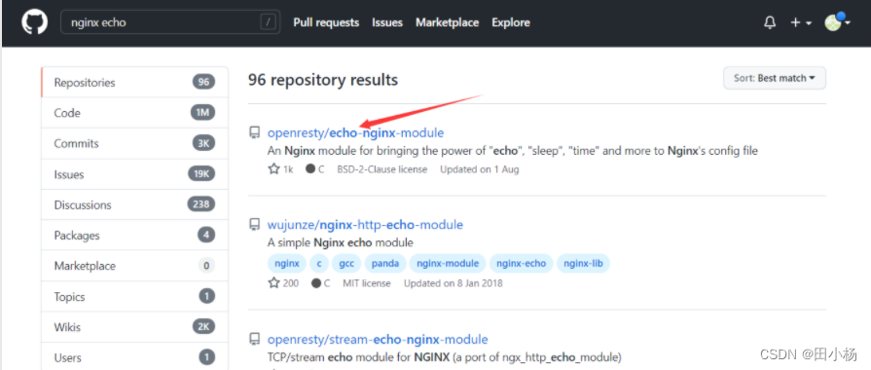
Task: Click the 1M count badge on Code
Action: click(202, 113)
